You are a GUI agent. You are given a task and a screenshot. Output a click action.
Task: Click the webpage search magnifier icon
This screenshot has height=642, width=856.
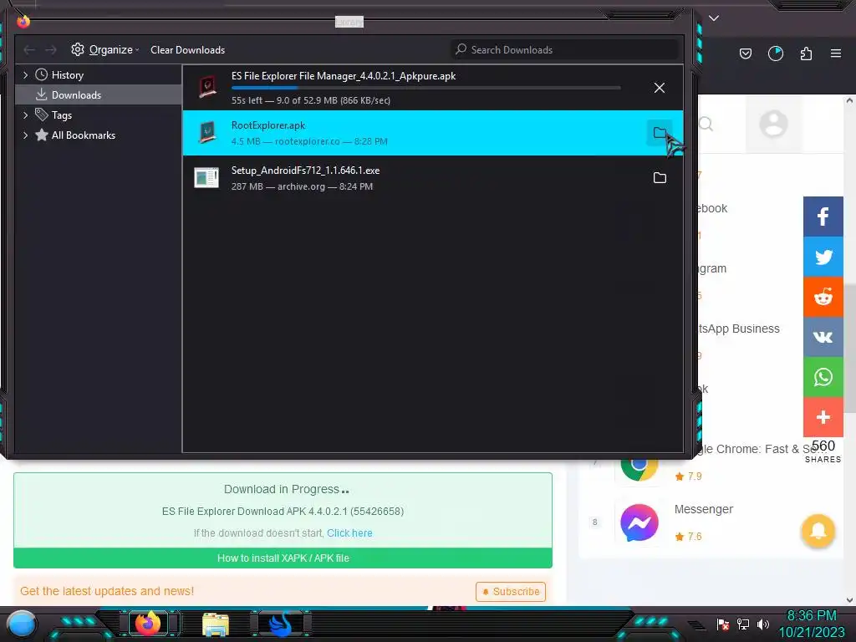[x=706, y=124]
